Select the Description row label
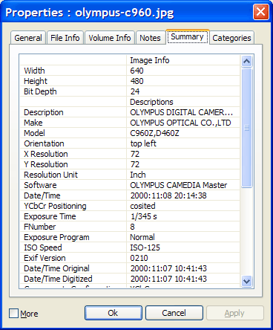 pos(44,112)
